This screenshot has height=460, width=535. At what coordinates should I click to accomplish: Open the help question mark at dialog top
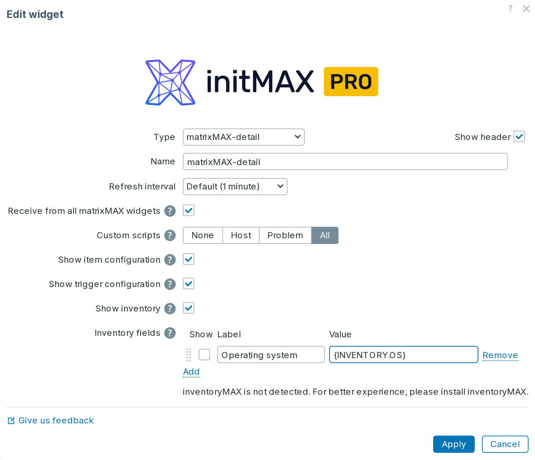[510, 9]
